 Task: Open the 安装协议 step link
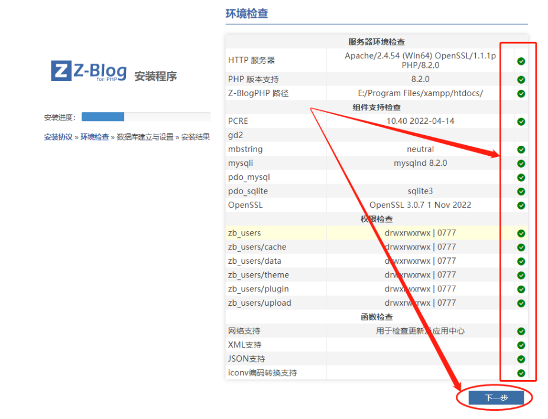(58, 137)
